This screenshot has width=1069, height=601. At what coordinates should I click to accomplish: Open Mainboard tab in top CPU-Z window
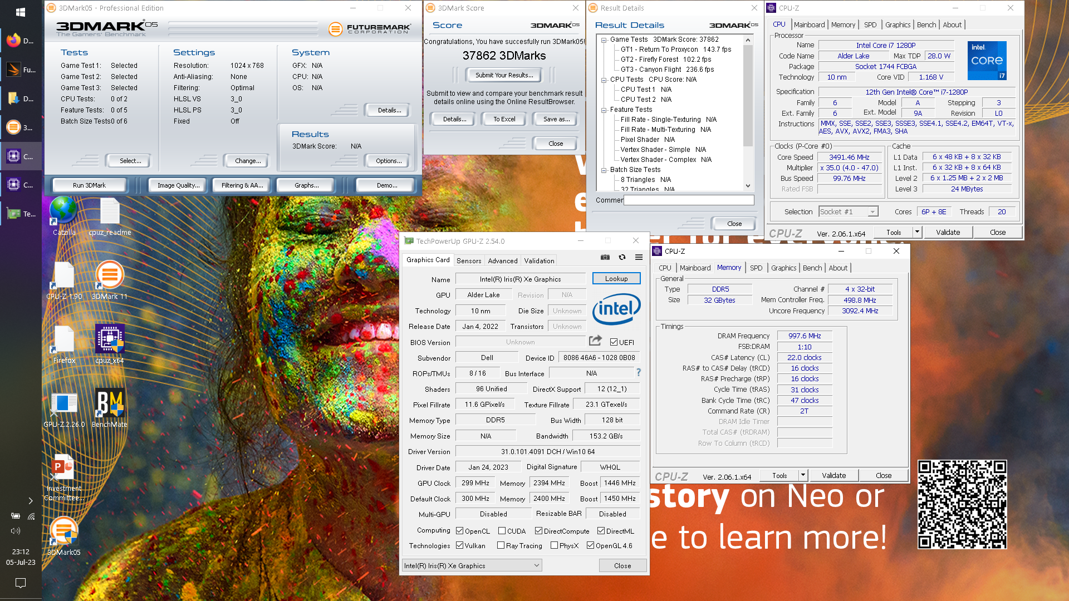click(x=809, y=24)
